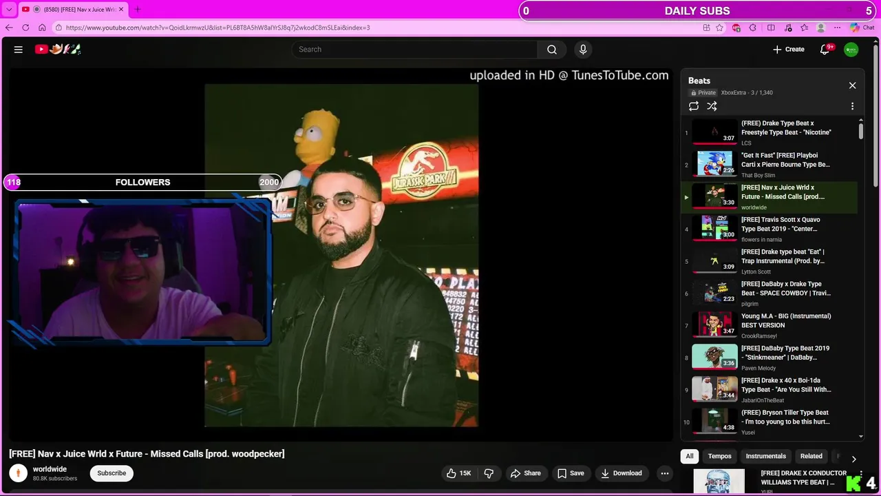Open the worldwide channel avatar

[18, 473]
